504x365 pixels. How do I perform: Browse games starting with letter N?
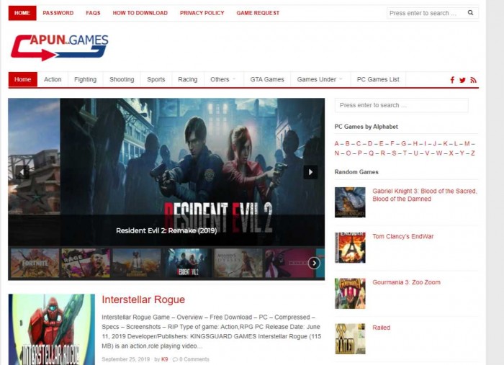tap(336, 153)
